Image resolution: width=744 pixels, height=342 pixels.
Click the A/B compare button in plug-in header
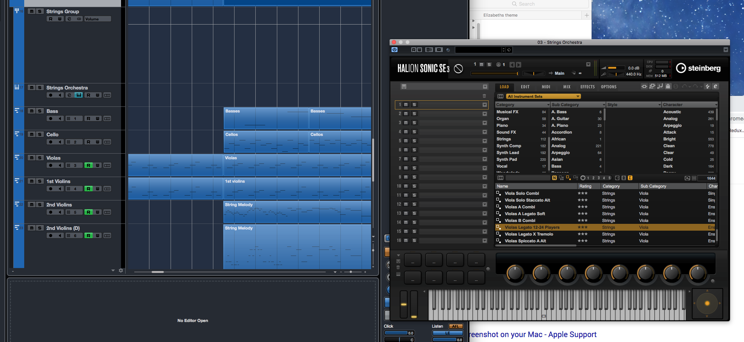pos(429,49)
